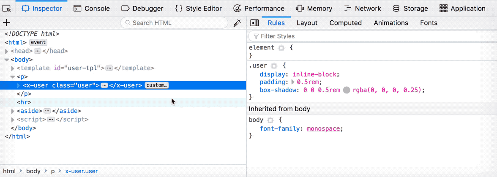Expand the template user-tpl node
This screenshot has height=177, width=497.
tap(13, 68)
